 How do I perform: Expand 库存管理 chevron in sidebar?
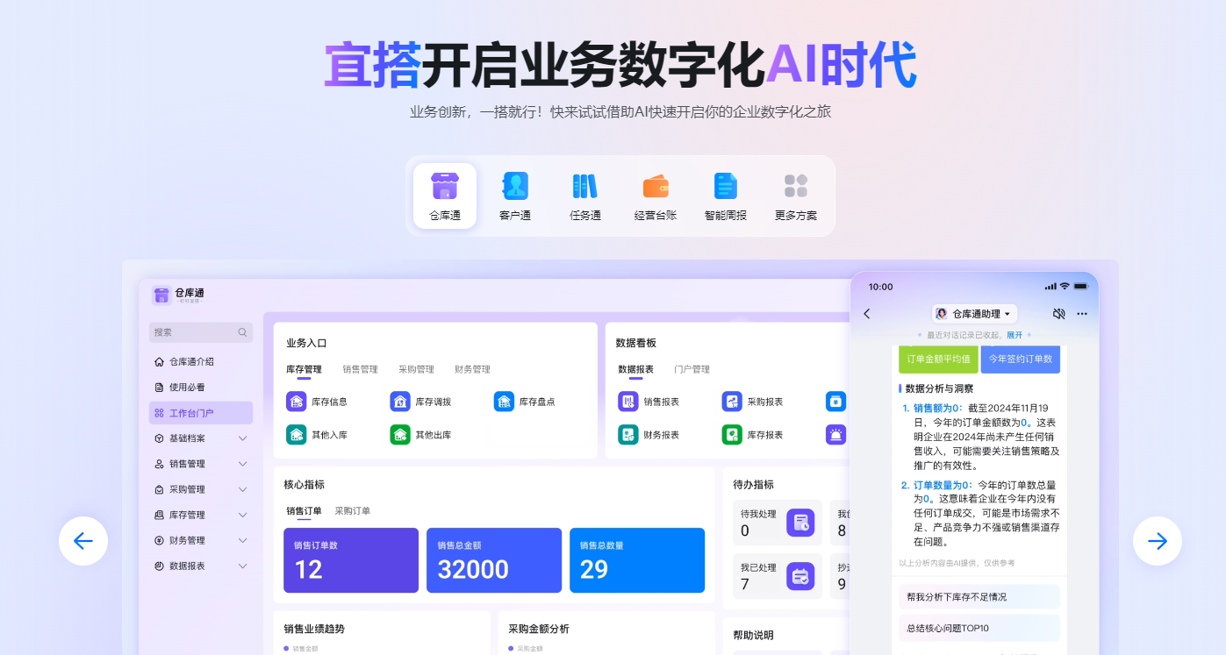point(243,515)
